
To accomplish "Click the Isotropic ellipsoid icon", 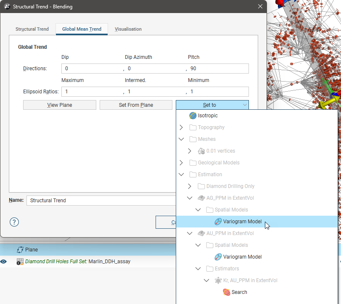I will coord(193,115).
